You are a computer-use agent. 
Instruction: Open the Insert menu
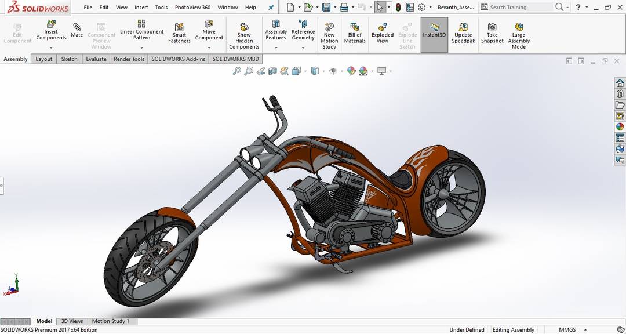[x=141, y=7]
